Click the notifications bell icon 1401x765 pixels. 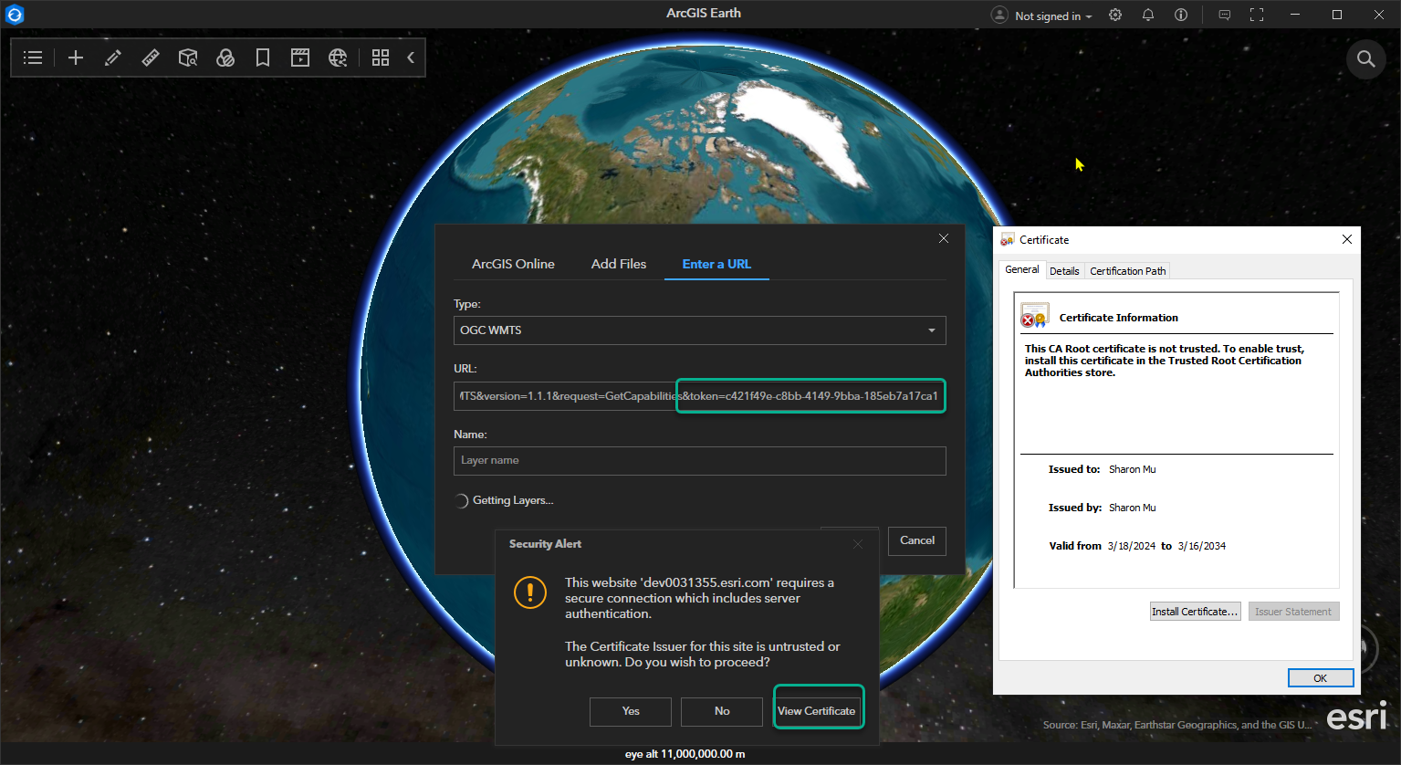[1148, 15]
